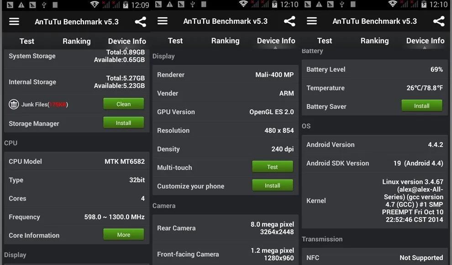The image size is (452, 265).
Task: Click the 32bit type value
Action: pos(137,180)
